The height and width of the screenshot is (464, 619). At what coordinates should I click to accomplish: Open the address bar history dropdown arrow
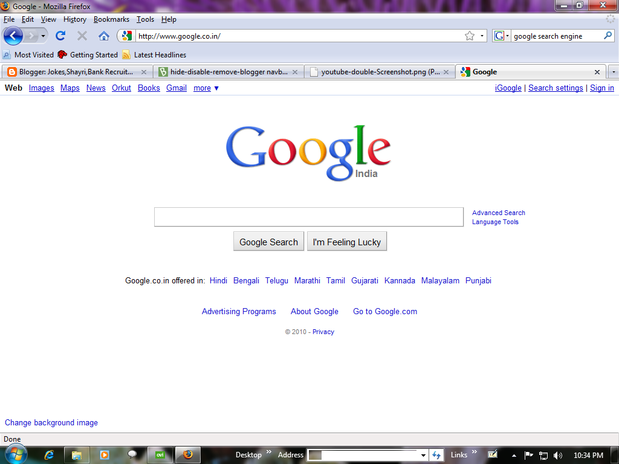[x=482, y=36]
